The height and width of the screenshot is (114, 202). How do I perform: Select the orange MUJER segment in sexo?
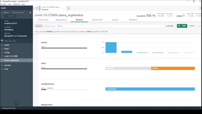173,68
